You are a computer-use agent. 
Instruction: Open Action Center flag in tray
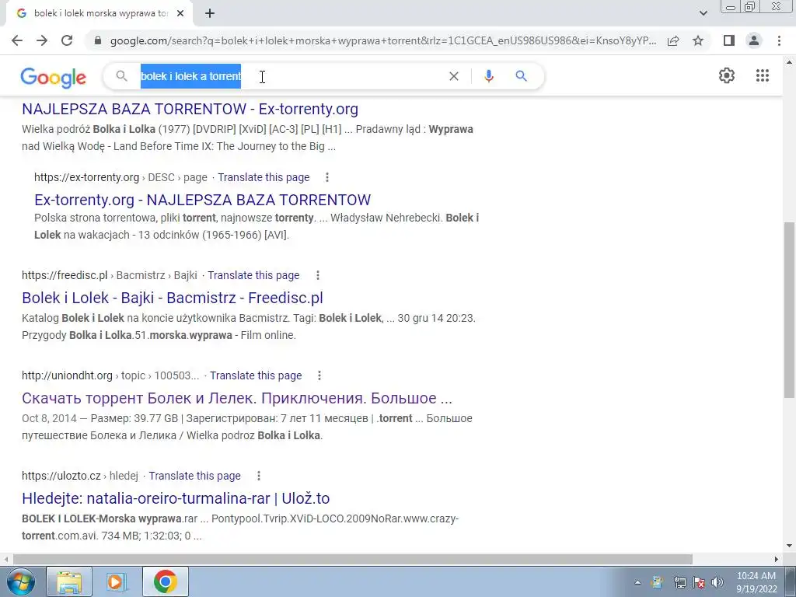[699, 582]
